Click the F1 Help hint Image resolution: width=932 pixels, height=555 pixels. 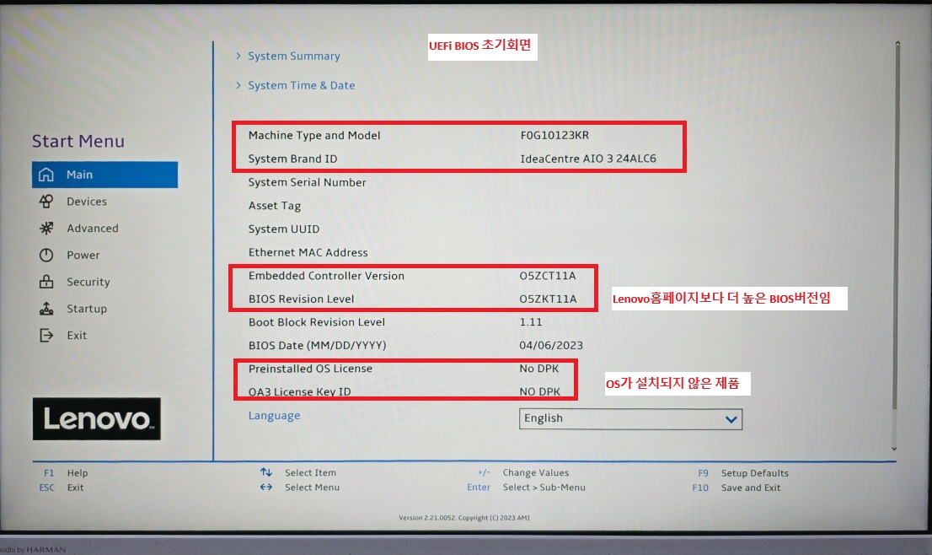pyautogui.click(x=66, y=473)
